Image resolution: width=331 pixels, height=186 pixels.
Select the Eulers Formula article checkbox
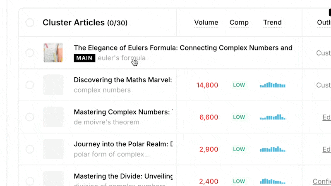pos(30,53)
